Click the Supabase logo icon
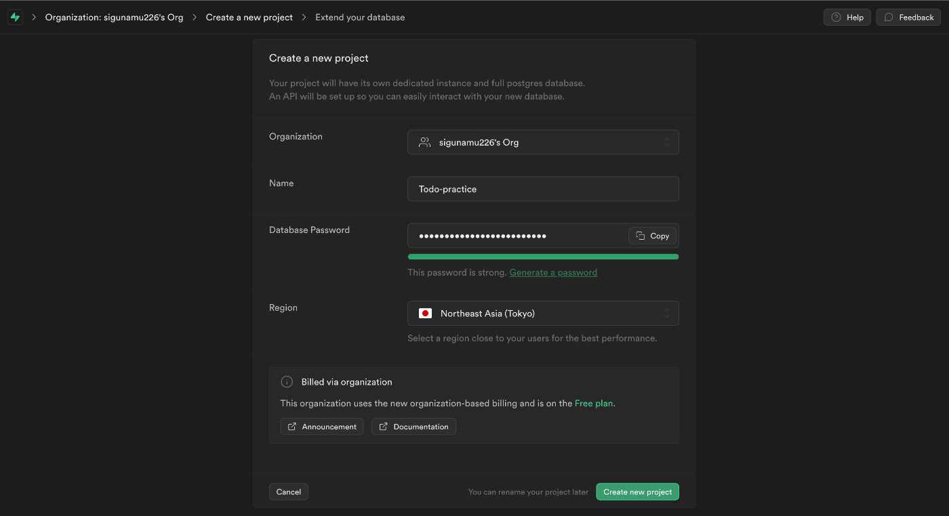This screenshot has height=516, width=949. click(15, 17)
